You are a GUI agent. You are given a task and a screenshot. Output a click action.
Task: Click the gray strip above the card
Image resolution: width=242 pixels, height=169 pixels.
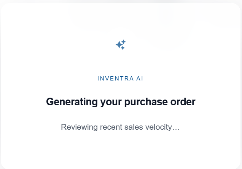point(121,1)
